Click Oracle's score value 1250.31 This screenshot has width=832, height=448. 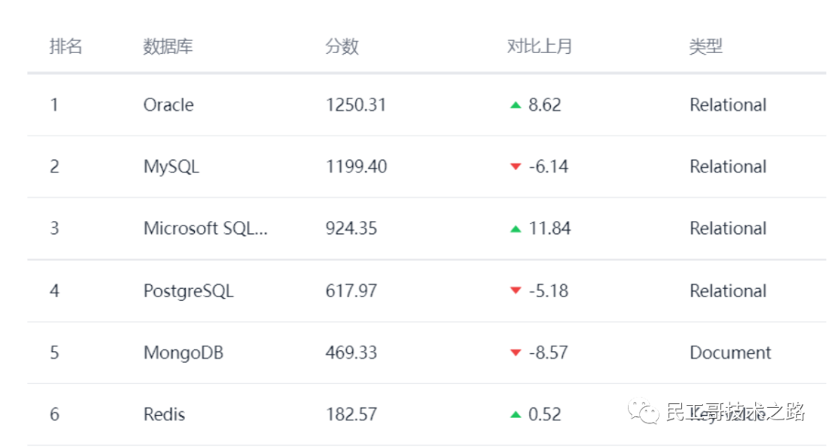[356, 105]
